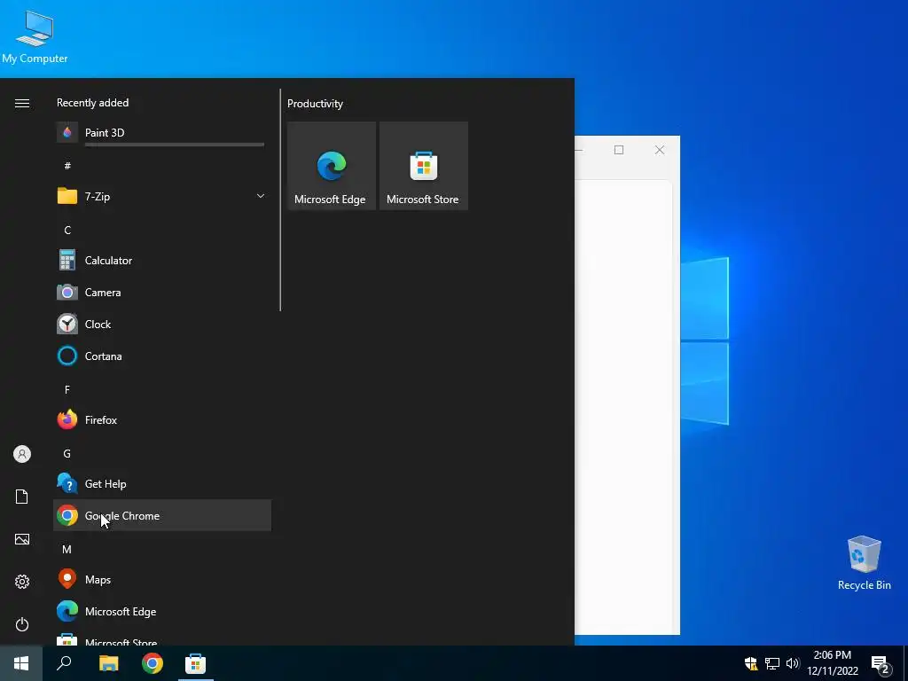Open Microsoft Edge in app list
Screen dimensions: 908x681
point(161,612)
